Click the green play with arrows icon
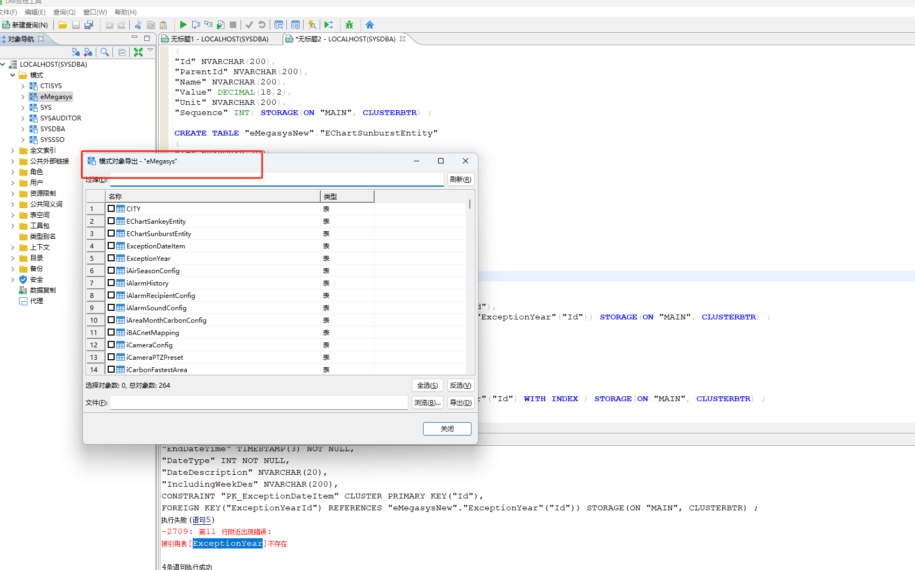This screenshot has height=570, width=915. [329, 25]
